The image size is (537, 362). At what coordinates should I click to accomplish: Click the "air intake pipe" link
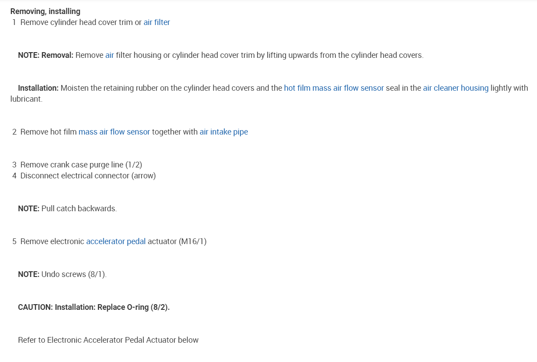click(224, 132)
